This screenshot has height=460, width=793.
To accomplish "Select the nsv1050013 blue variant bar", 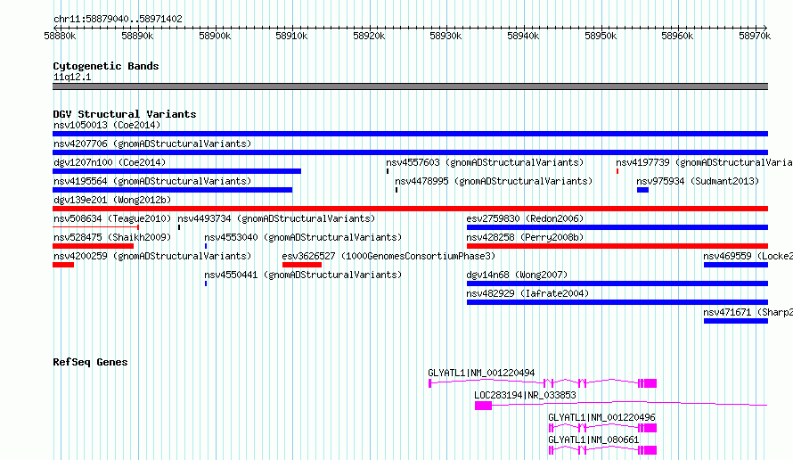I will pyautogui.click(x=410, y=134).
